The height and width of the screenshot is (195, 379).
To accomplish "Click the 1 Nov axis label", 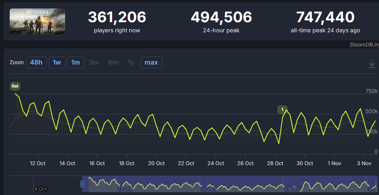I will pos(335,164).
